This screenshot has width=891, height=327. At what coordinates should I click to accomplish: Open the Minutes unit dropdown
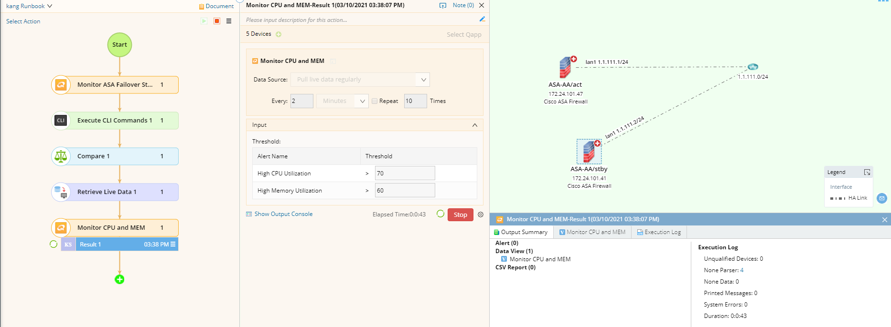[x=343, y=101]
